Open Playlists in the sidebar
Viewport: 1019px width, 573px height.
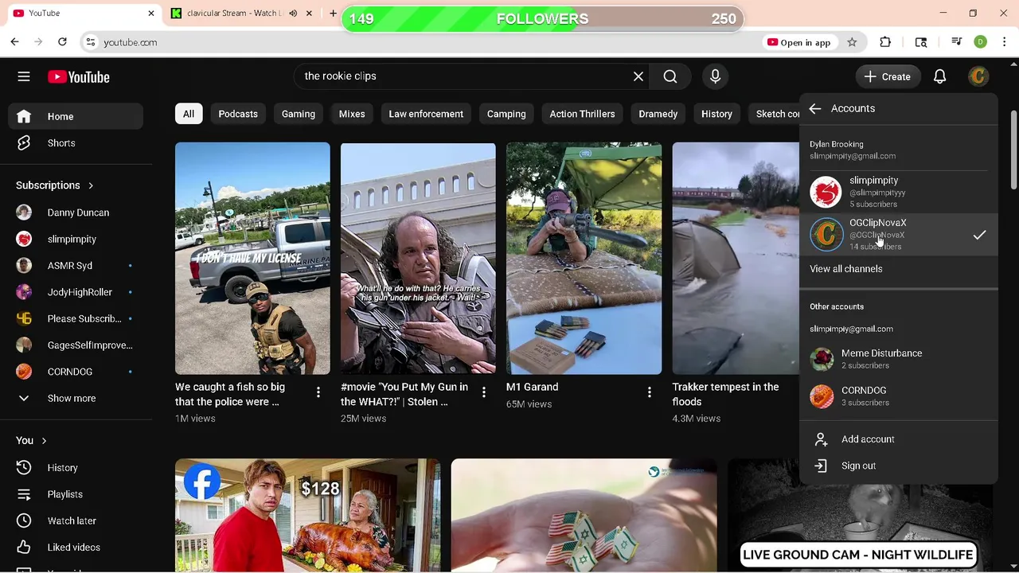tap(76, 494)
